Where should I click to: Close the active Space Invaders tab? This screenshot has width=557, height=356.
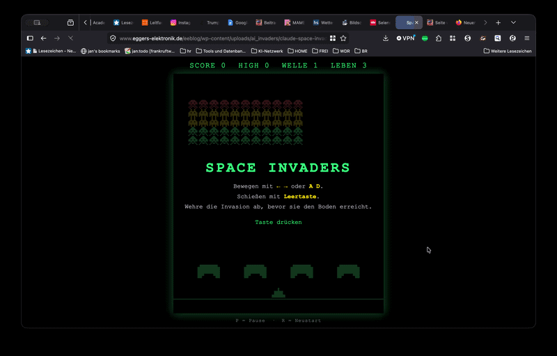[x=416, y=23]
